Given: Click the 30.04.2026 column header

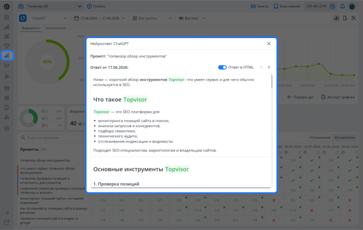Looking at the screenshot, I should [349, 147].
